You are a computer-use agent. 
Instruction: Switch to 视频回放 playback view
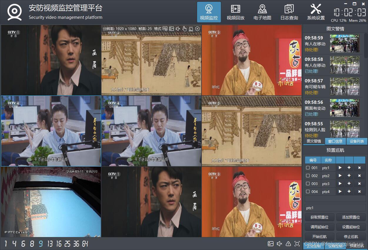pos(235,12)
